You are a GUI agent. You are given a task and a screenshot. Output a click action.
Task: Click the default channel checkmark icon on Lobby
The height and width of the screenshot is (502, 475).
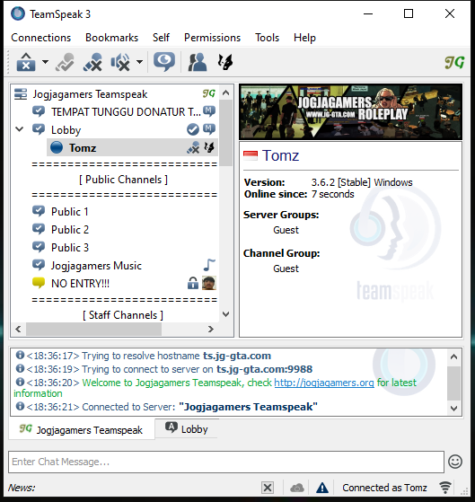(193, 129)
